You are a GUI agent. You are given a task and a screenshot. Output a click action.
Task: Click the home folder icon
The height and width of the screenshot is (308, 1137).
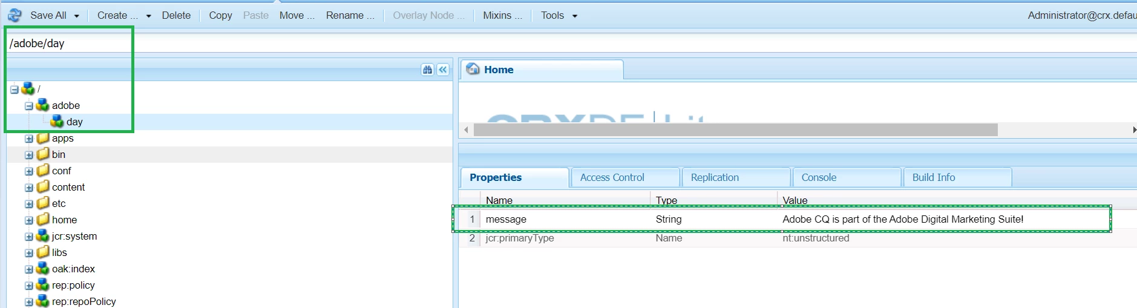pyautogui.click(x=42, y=220)
